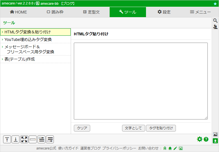
Task: Open the search magnifier icon in sidebar
Action: point(215,21)
